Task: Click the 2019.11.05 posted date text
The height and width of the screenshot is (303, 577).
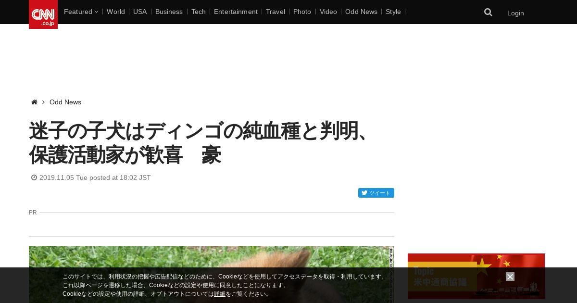Action: point(95,177)
